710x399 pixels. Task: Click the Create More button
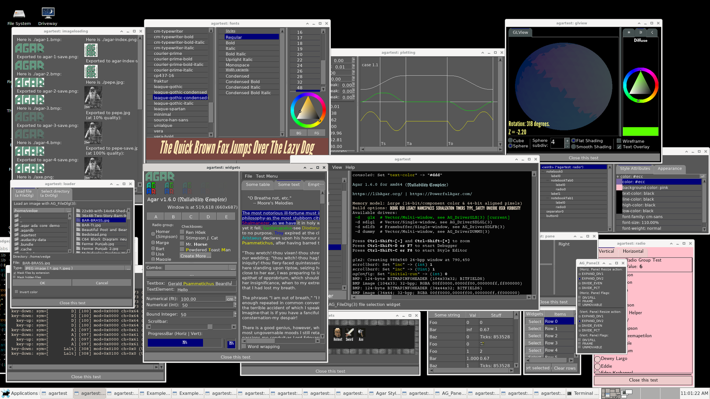195,256
